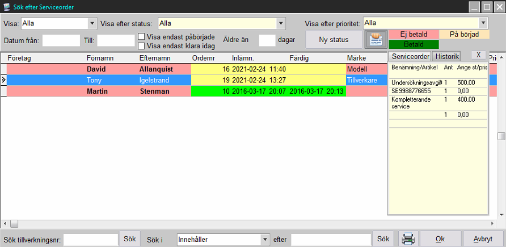This screenshot has width=506, height=247.
Task: Open the 'Visa efter prioritet' dropdown
Action: coord(483,23)
